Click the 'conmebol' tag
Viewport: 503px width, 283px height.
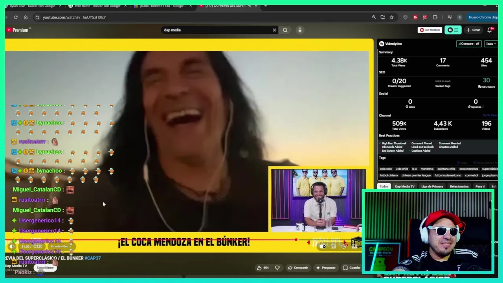click(x=472, y=175)
